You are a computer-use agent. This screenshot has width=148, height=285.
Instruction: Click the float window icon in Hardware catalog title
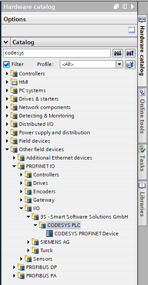(116, 7)
